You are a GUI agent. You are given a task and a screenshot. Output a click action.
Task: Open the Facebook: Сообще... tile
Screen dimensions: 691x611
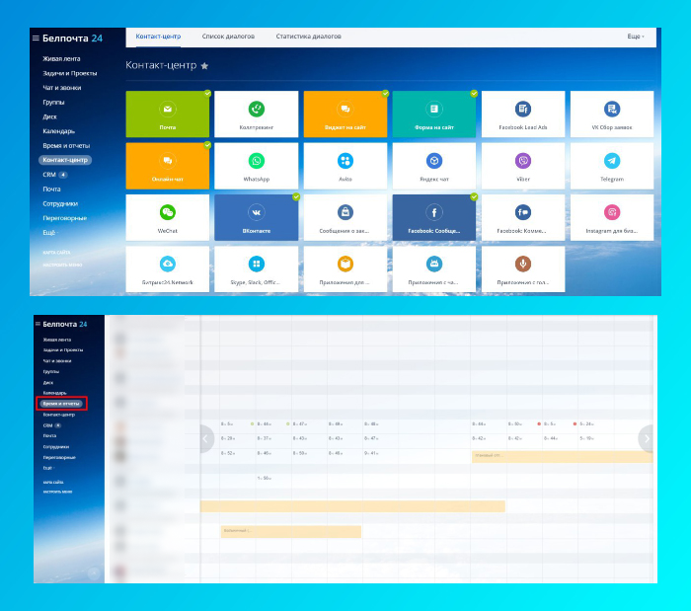(x=434, y=217)
